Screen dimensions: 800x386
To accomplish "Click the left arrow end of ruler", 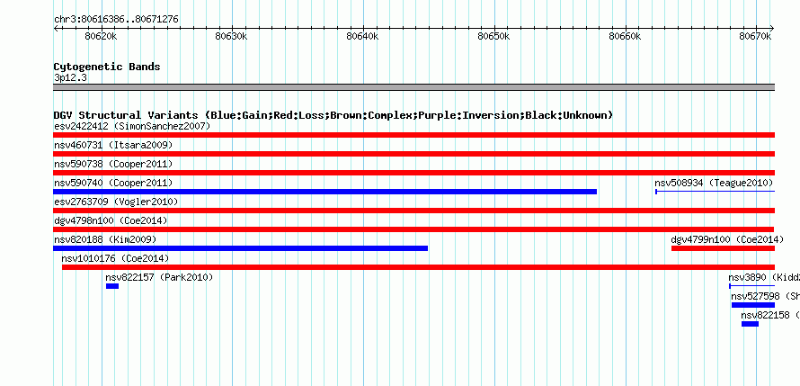I will (x=56, y=28).
